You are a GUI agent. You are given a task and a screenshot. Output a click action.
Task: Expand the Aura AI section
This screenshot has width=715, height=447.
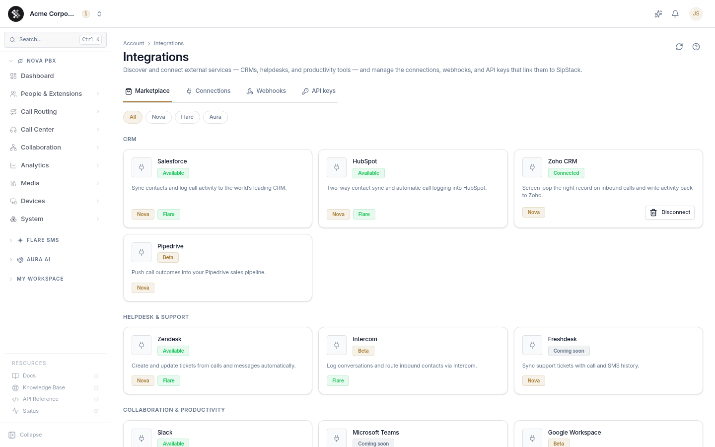(x=55, y=260)
